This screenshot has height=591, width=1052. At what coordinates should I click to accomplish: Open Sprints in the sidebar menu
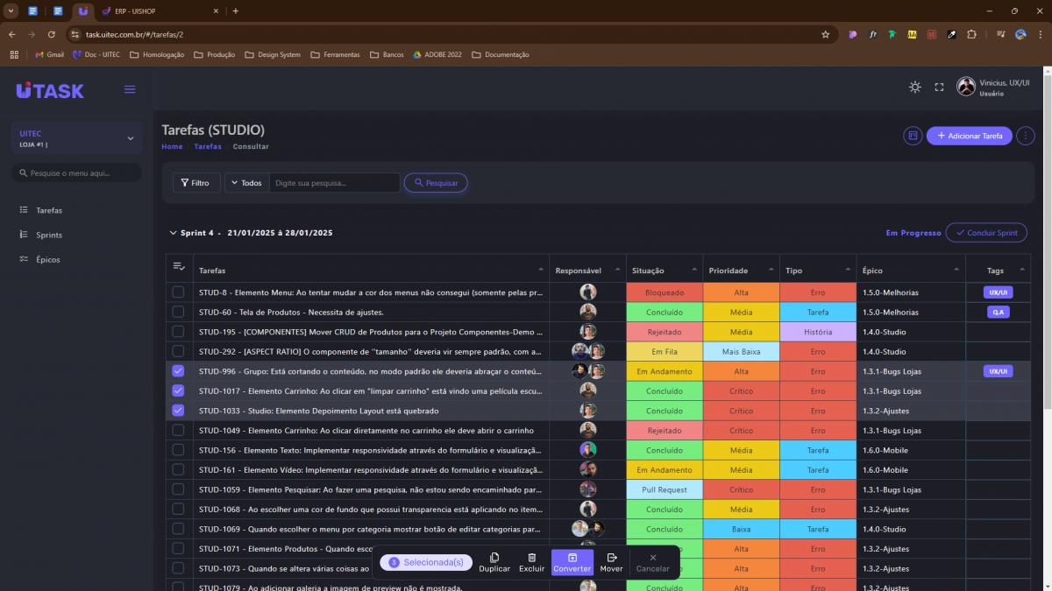[x=48, y=235]
